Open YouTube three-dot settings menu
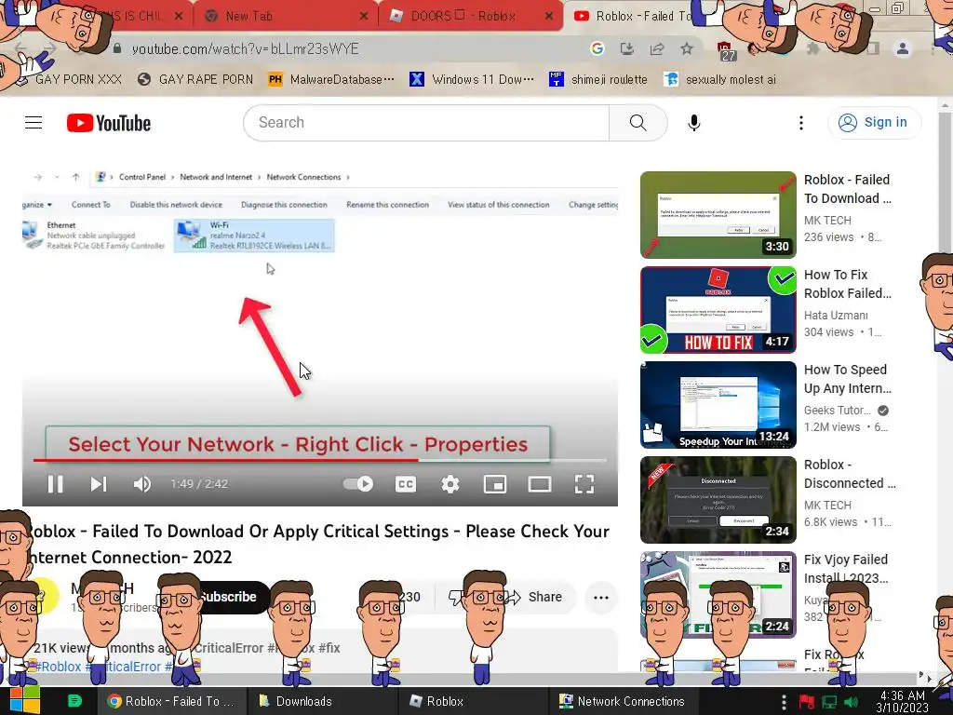 point(801,123)
